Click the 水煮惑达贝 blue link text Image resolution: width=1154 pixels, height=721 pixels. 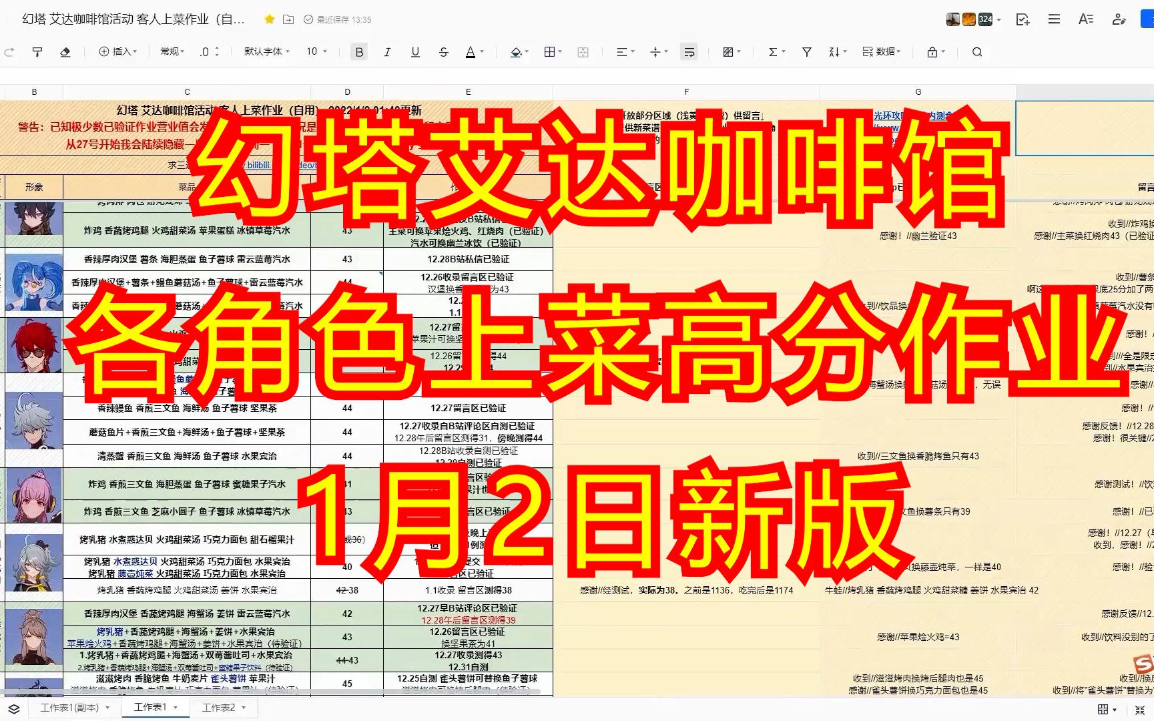135,561
